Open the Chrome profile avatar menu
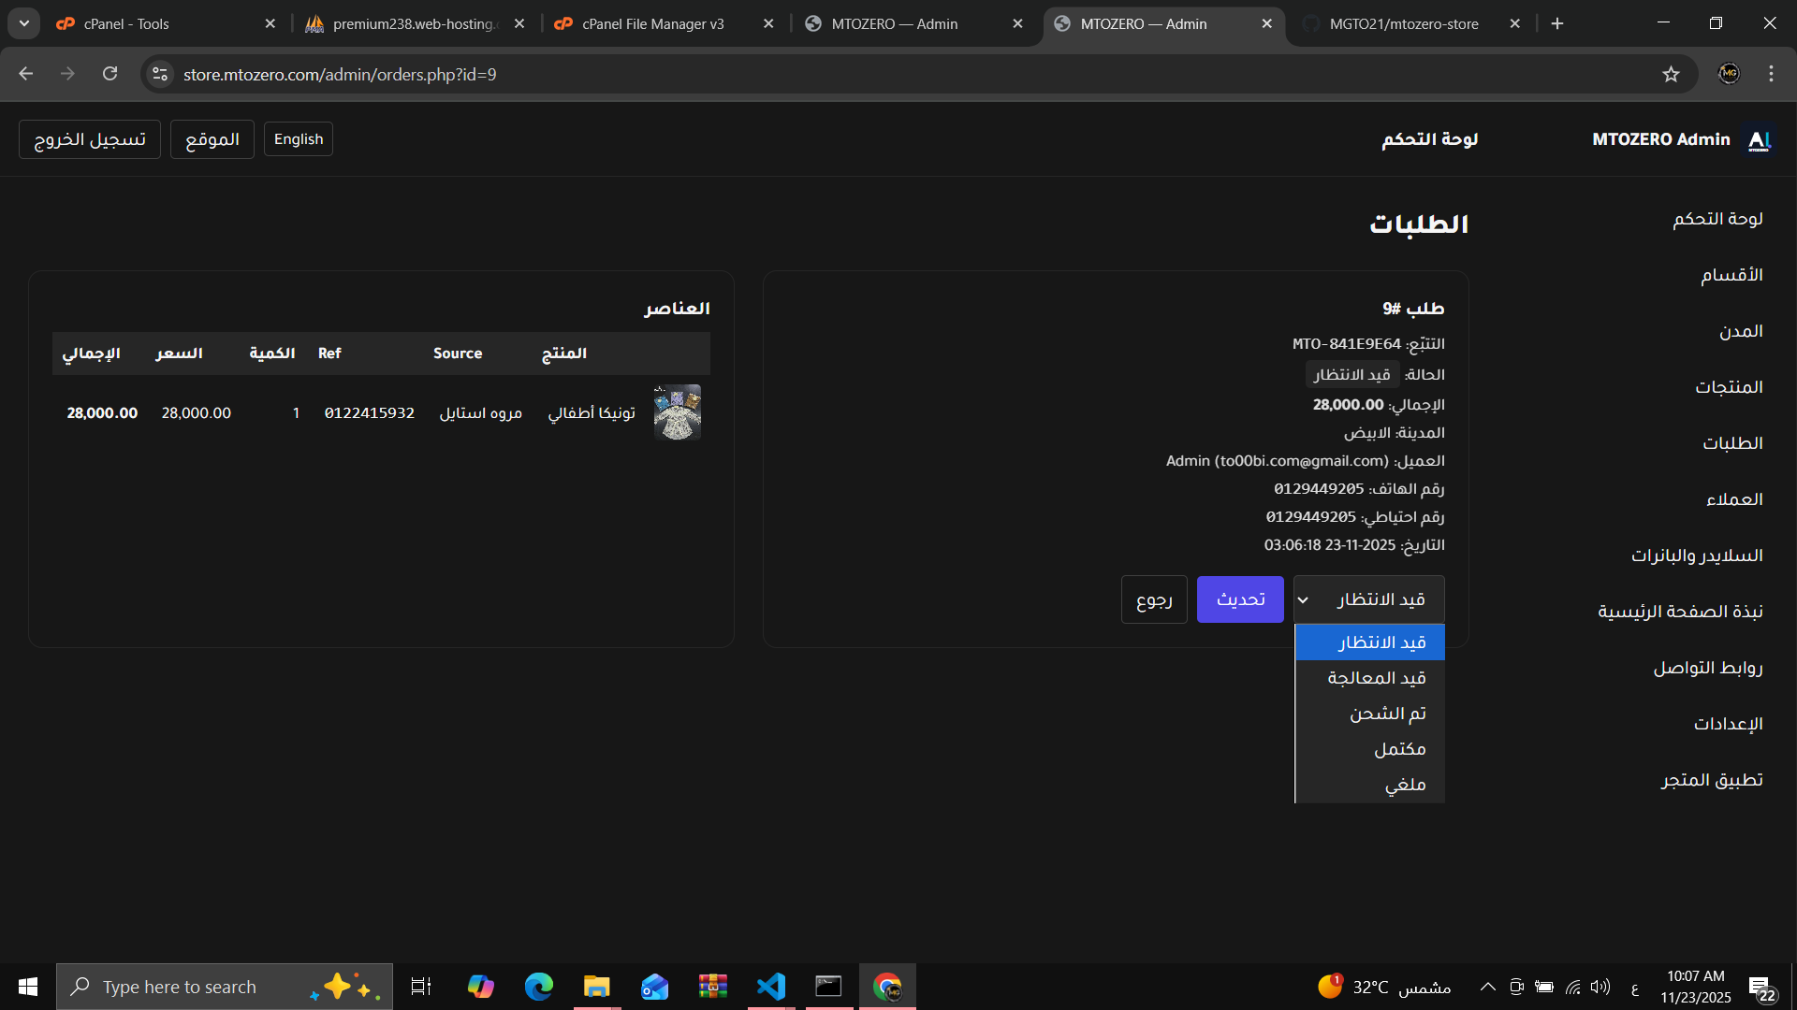Image resolution: width=1797 pixels, height=1010 pixels. (x=1729, y=74)
